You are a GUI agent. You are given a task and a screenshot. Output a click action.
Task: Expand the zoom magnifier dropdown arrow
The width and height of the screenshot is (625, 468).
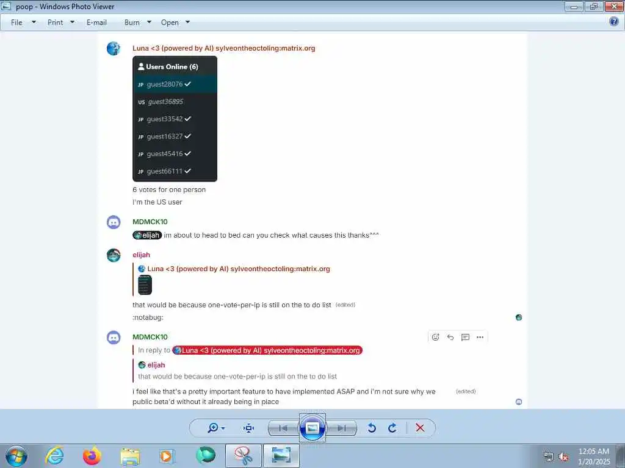223,428
